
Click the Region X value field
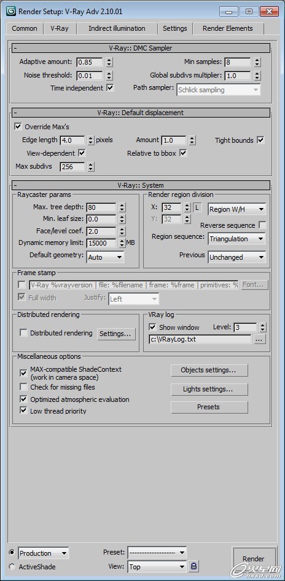pyautogui.click(x=172, y=208)
